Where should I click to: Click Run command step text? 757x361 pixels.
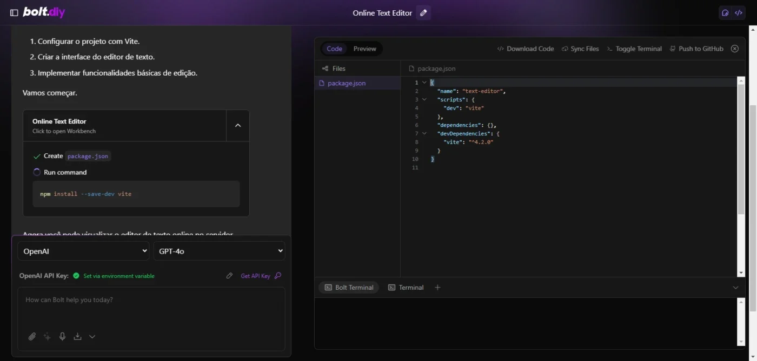pos(65,172)
